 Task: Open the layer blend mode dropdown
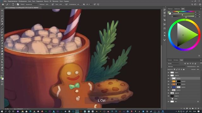tap(177, 67)
